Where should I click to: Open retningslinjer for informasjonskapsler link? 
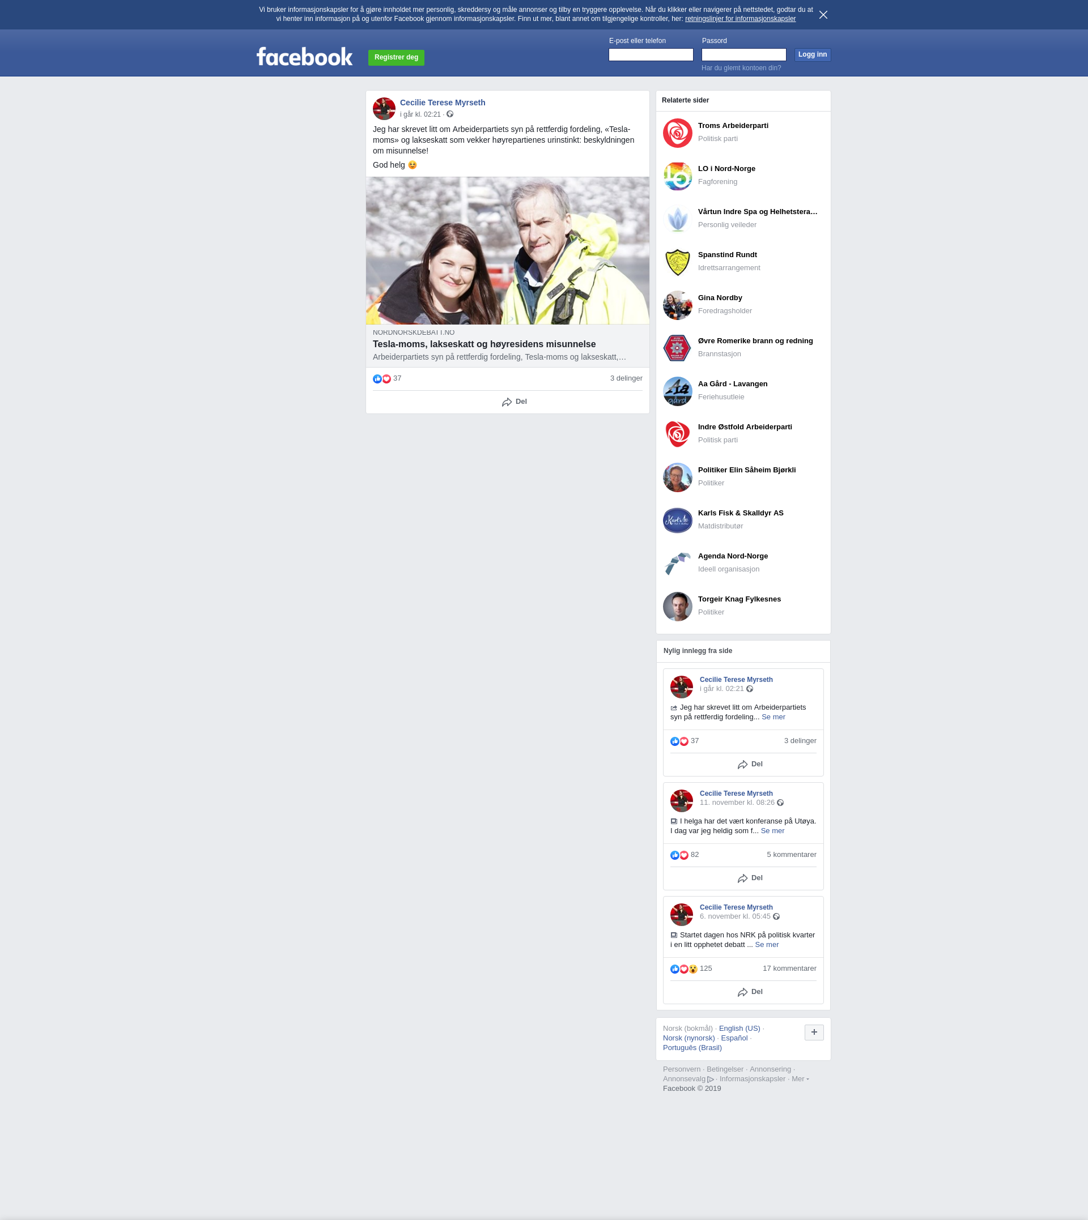[x=740, y=19]
